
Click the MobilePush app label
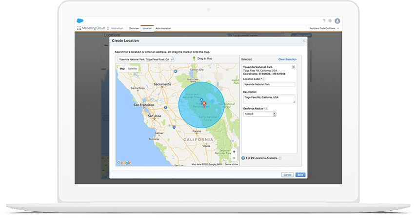click(x=117, y=28)
